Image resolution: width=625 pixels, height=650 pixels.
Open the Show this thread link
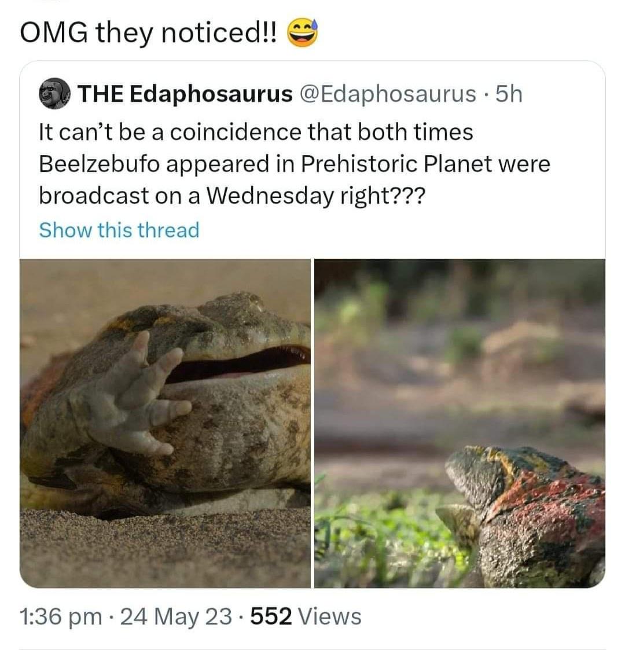119,230
